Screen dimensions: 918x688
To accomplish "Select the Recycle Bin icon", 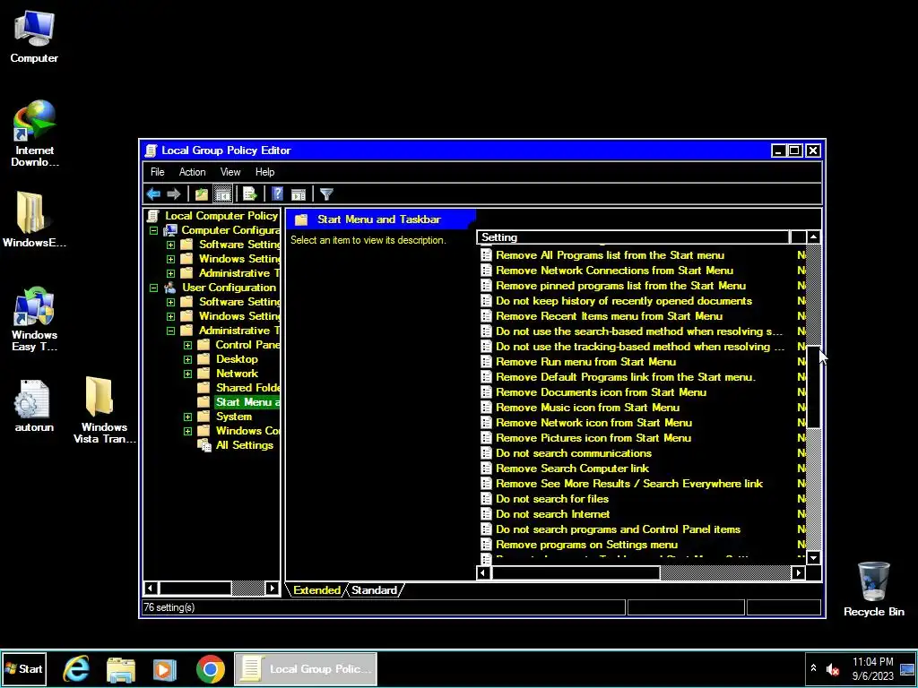I will [x=873, y=589].
